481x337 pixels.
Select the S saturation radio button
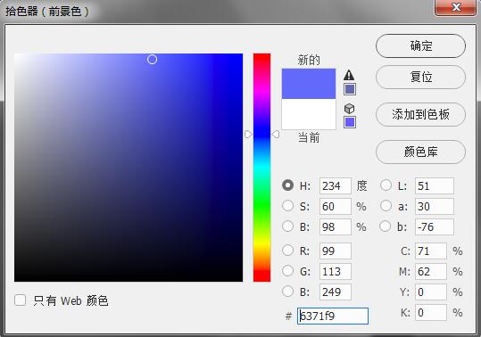287,206
